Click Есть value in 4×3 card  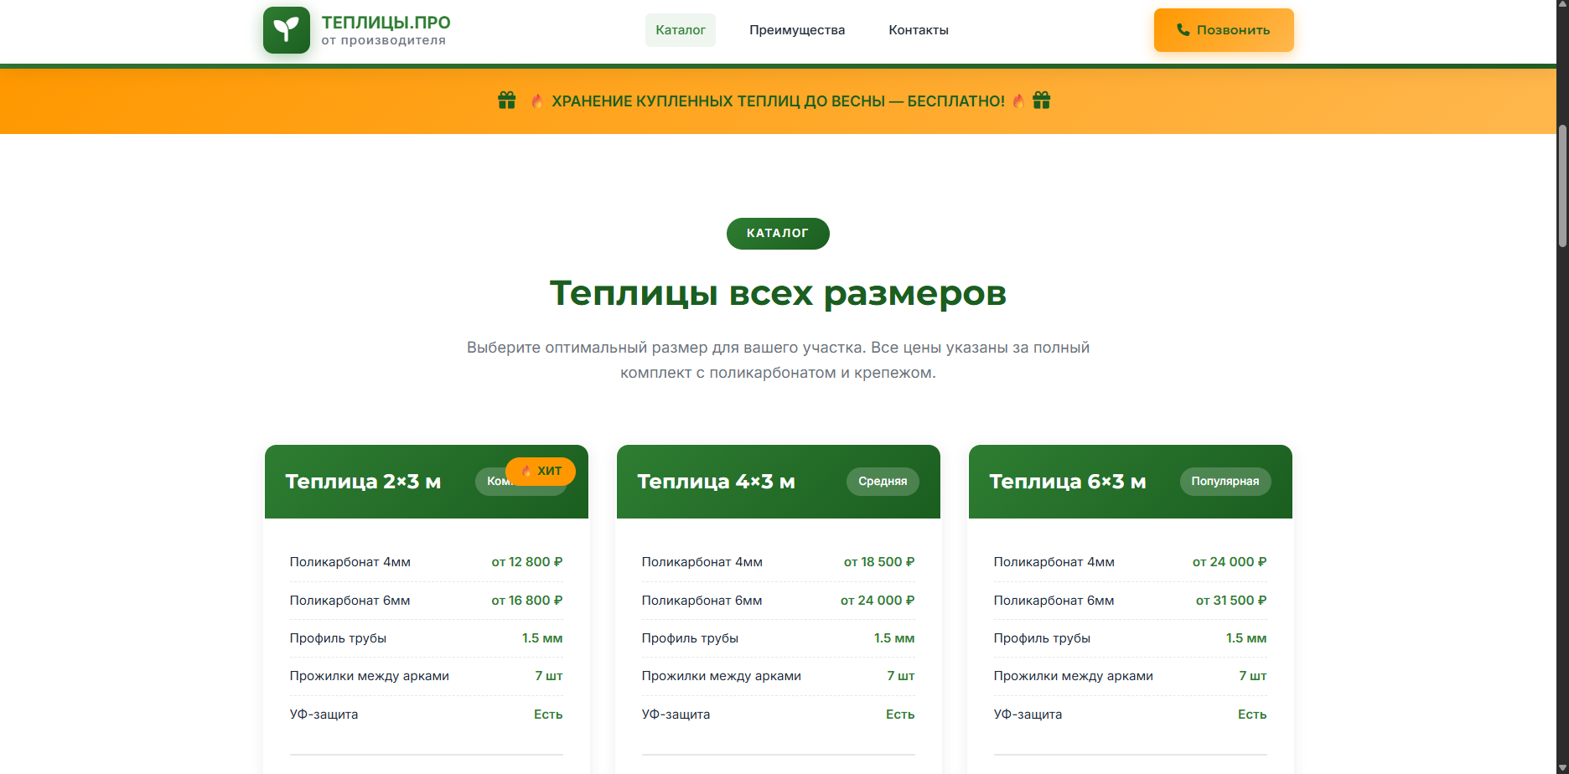click(900, 715)
